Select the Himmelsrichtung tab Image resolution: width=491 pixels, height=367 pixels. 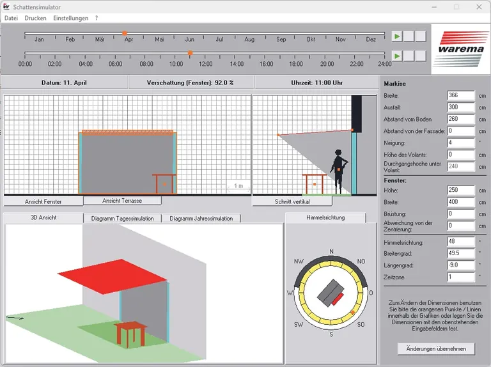click(325, 217)
